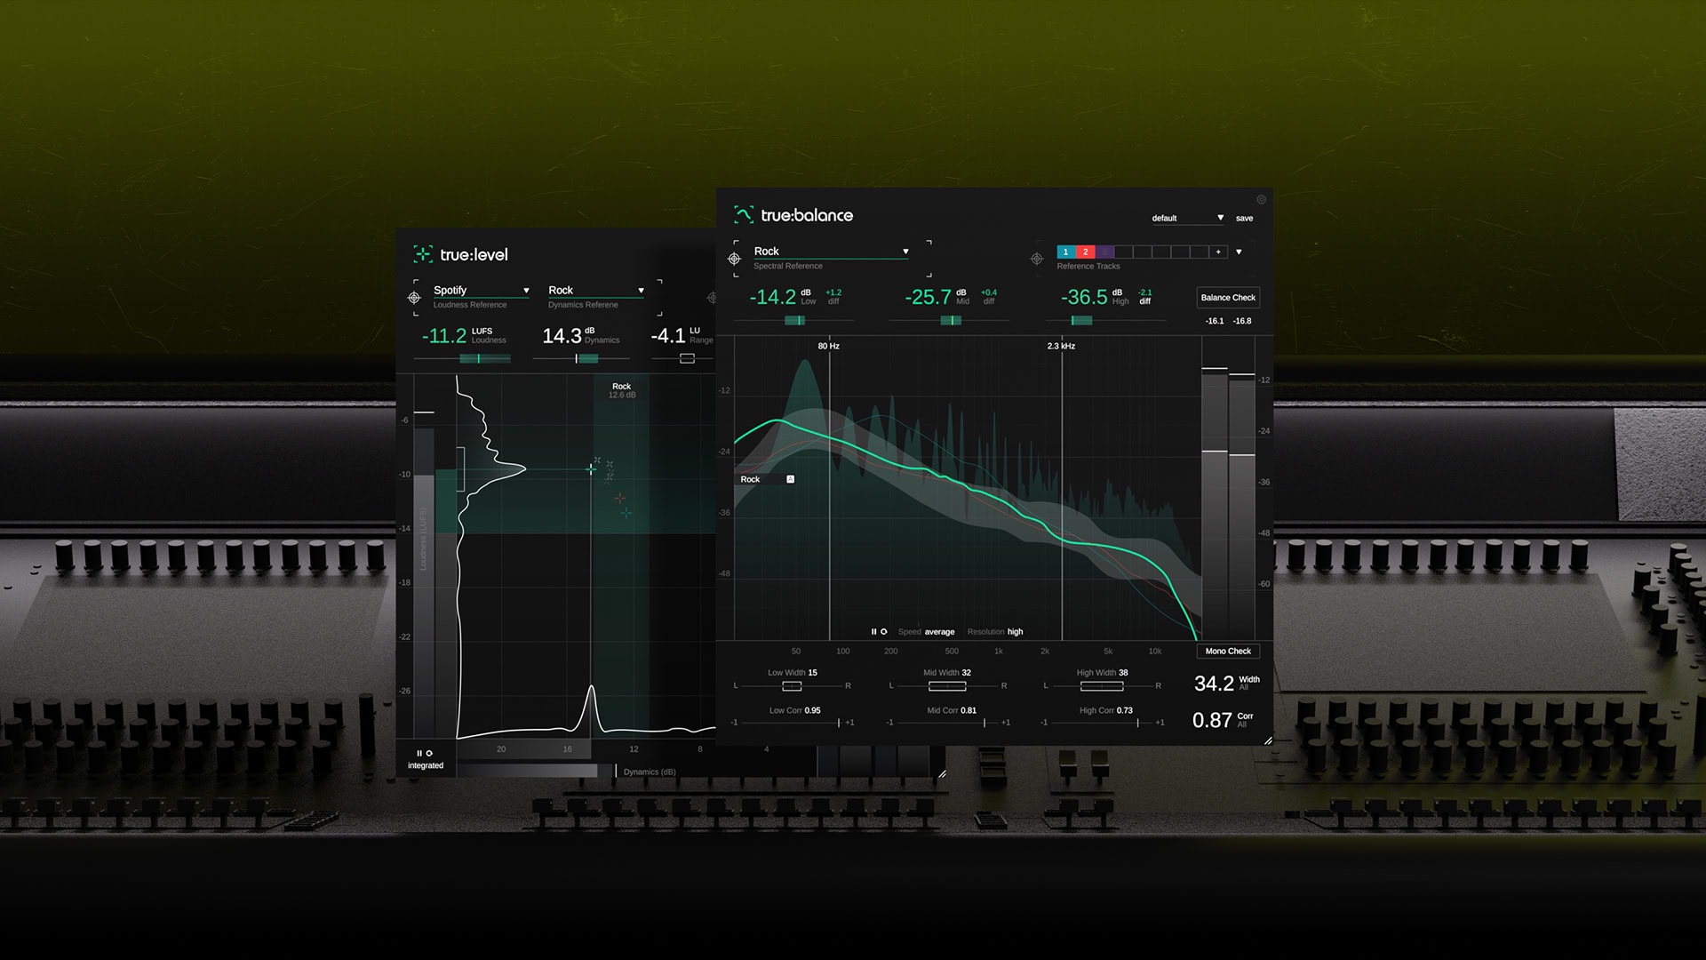The image size is (1706, 960).
Task: Click the target icon beside Reference Tracks
Action: 1036,258
